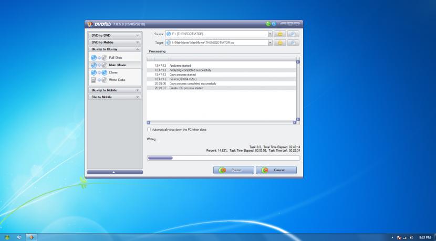Open the Target path dropdown arrow
The width and height of the screenshot is (436, 241).
(x=270, y=43)
